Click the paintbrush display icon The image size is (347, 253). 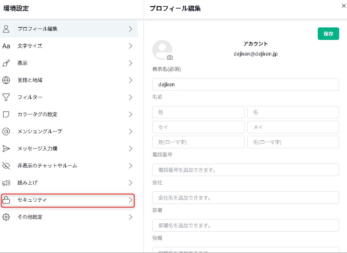coord(6,63)
